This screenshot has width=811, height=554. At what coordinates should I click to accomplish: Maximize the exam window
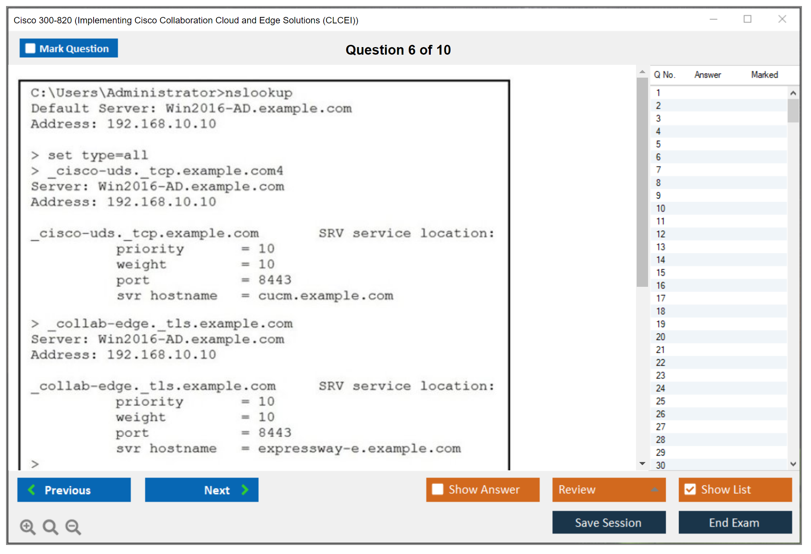pyautogui.click(x=747, y=19)
